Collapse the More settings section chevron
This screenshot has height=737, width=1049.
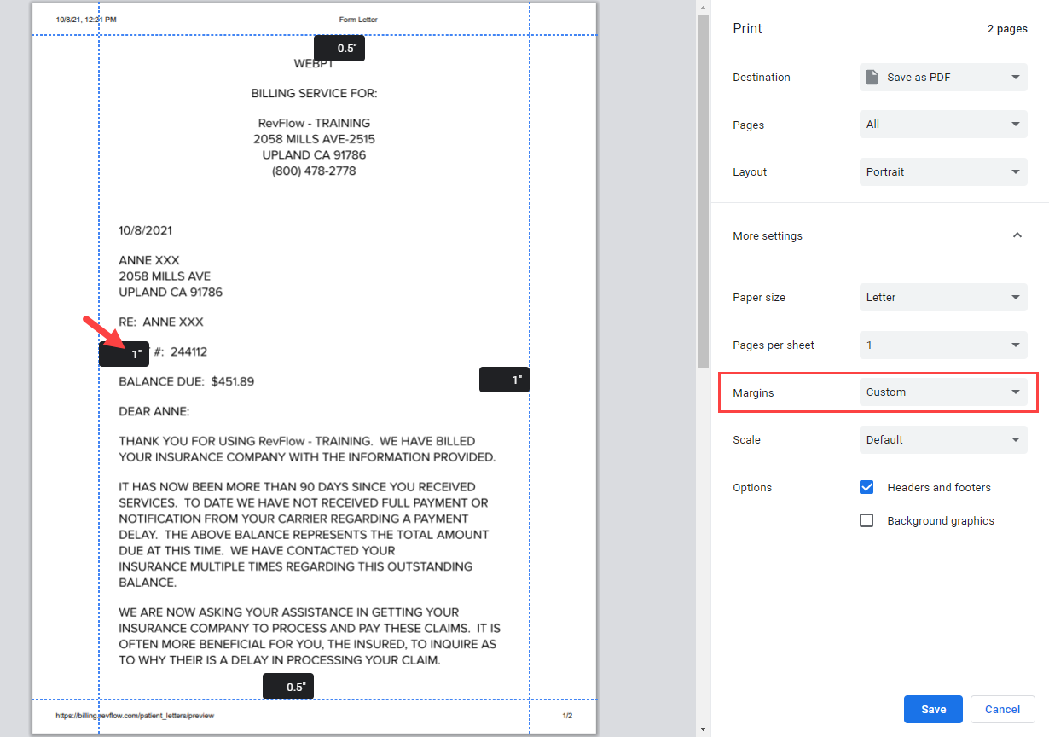tap(1017, 235)
